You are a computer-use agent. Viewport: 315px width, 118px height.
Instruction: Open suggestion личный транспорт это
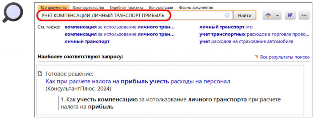click(x=226, y=27)
